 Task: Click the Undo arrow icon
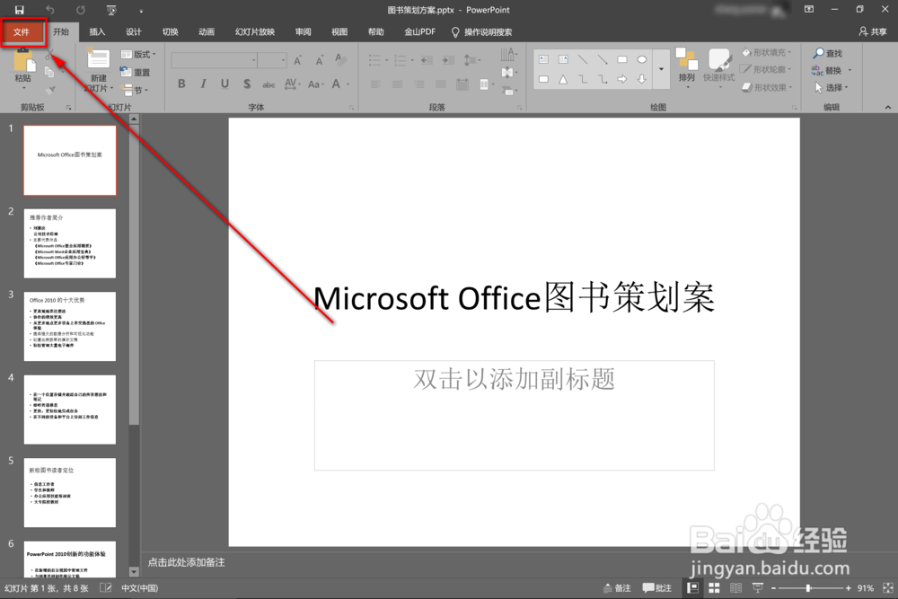click(x=49, y=10)
